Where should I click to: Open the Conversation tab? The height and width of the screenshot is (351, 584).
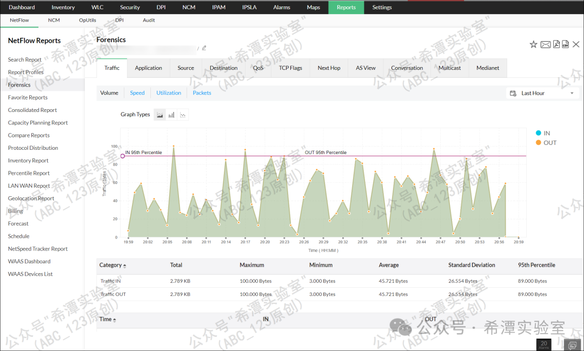tap(407, 68)
